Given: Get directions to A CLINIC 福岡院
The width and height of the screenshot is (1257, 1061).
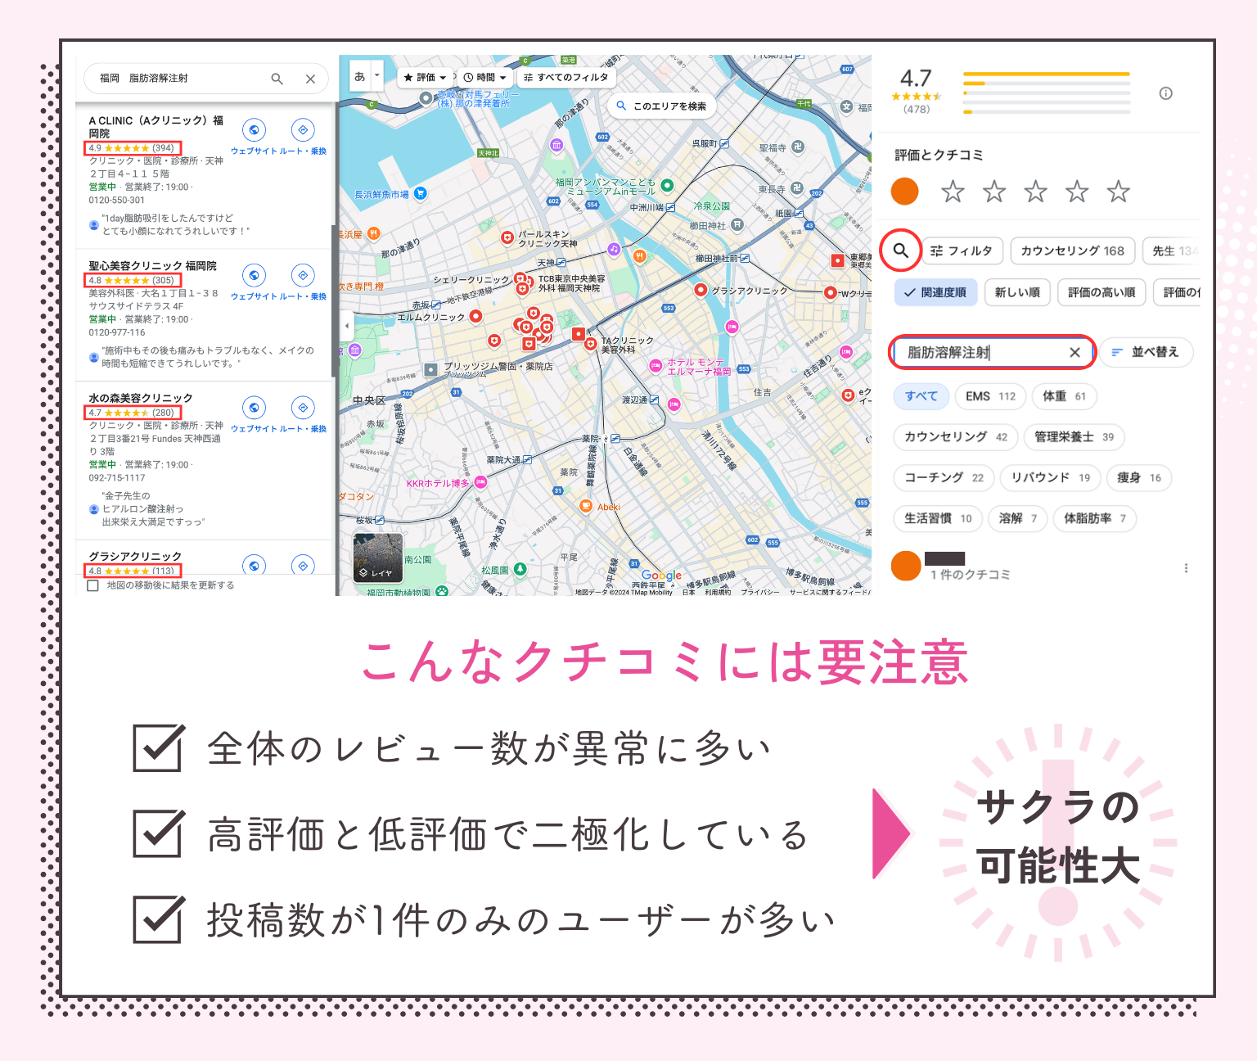Looking at the screenshot, I should click(x=303, y=130).
